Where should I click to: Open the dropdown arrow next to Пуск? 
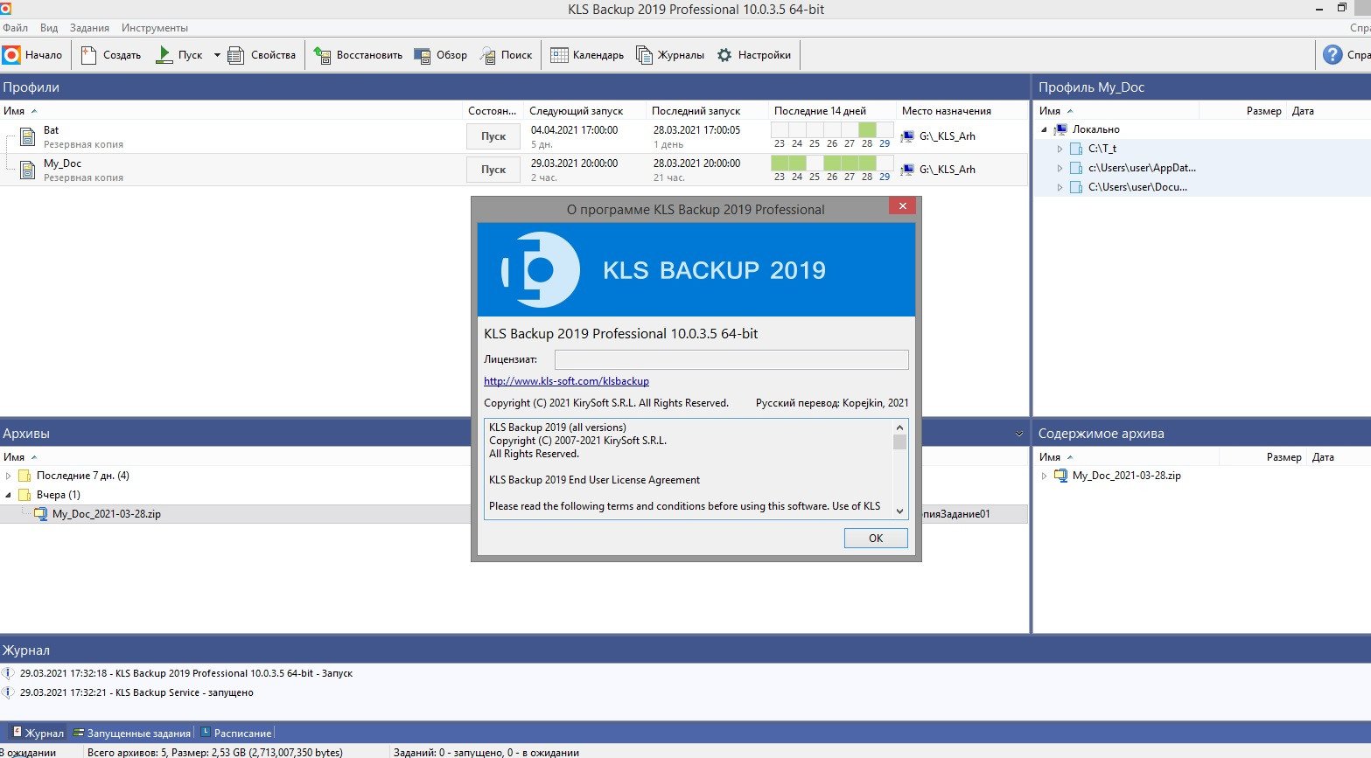217,55
